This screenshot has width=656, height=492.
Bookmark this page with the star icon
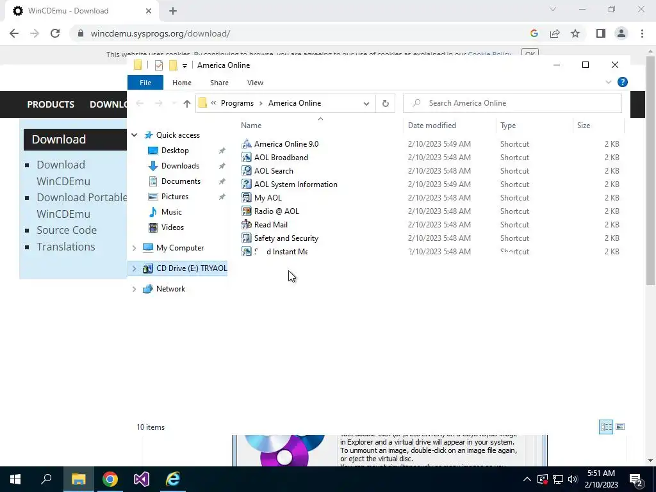(x=575, y=33)
